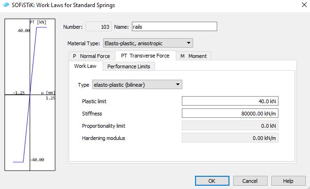The image size is (310, 189).
Task: Click the Hardening modulus field
Action: (229, 138)
